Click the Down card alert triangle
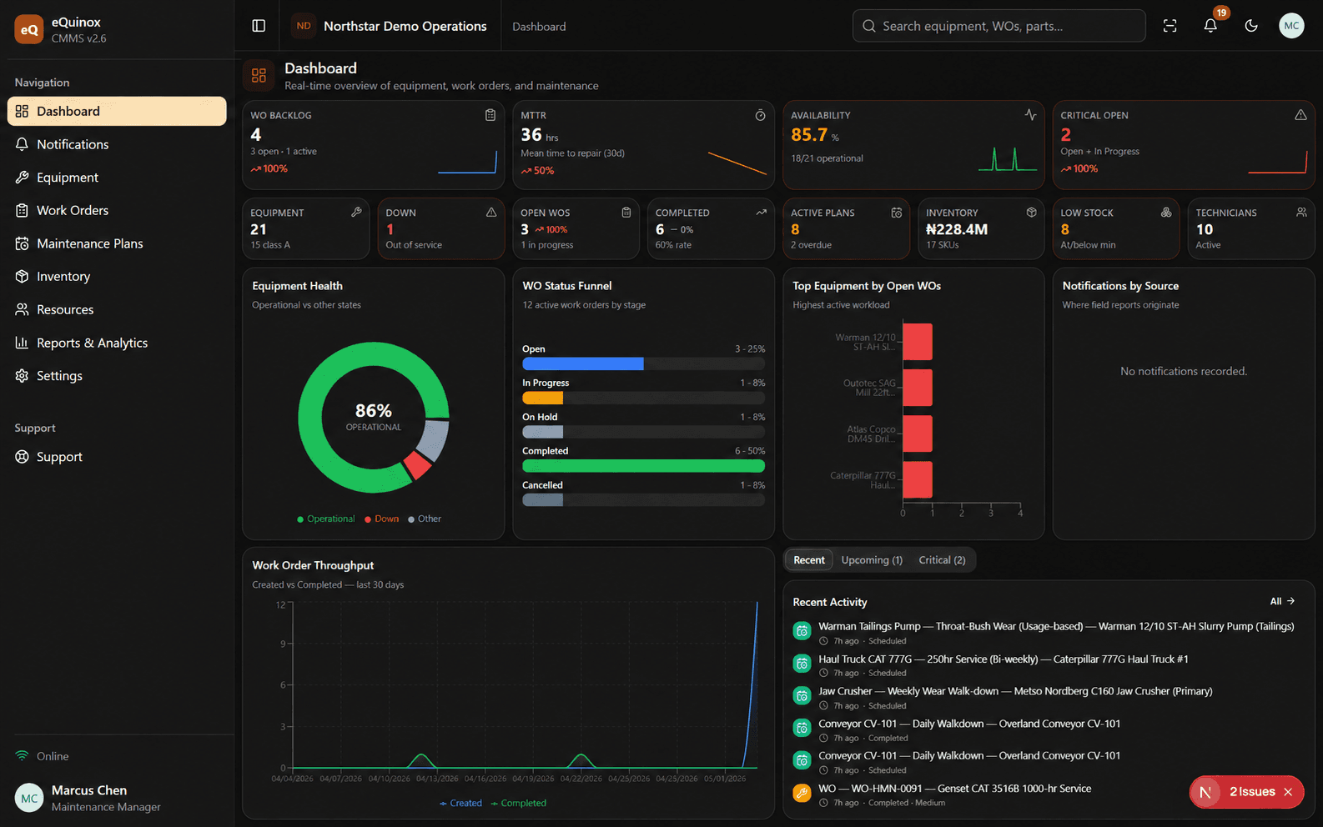Viewport: 1323px width, 827px height. (491, 213)
